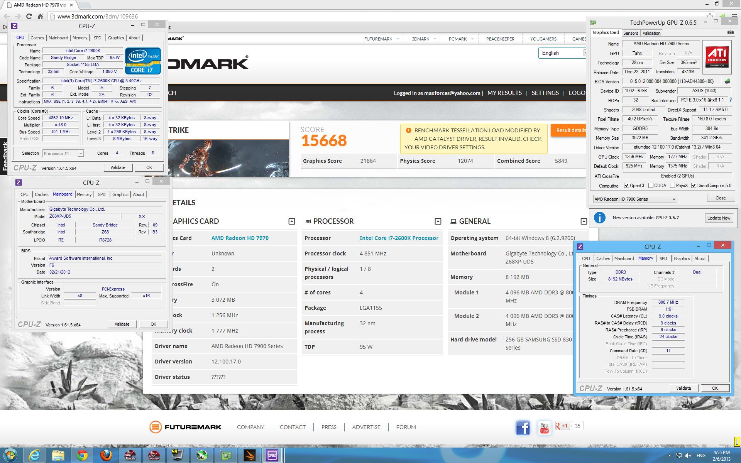Click the GPU-Z screenshot camera icon

[x=730, y=32]
